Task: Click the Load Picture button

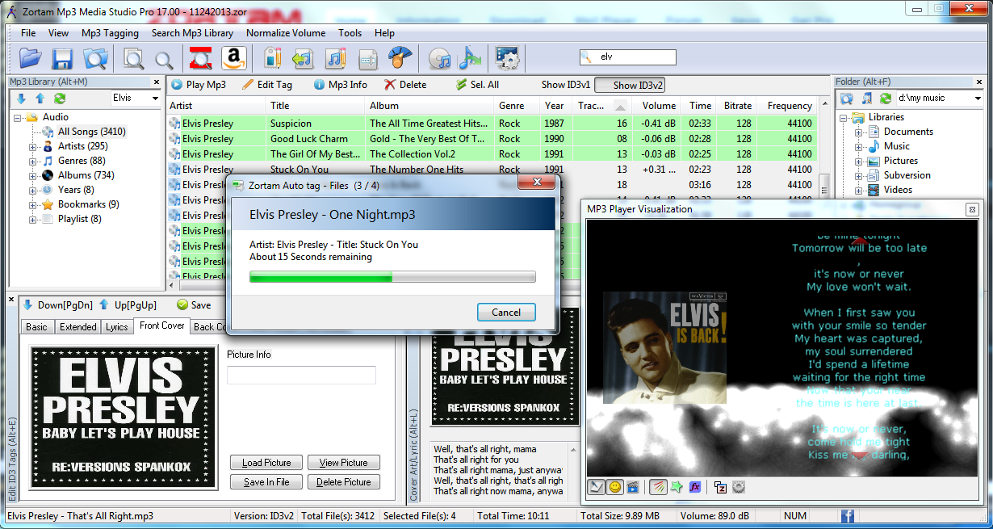Action: [x=266, y=463]
